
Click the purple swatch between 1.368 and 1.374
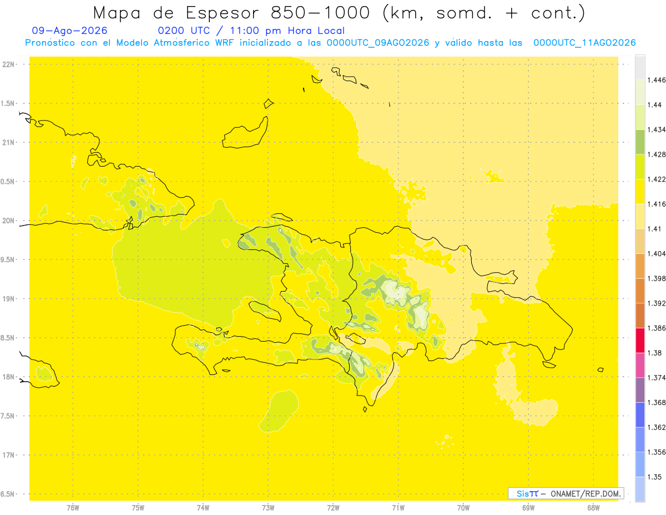(640, 390)
